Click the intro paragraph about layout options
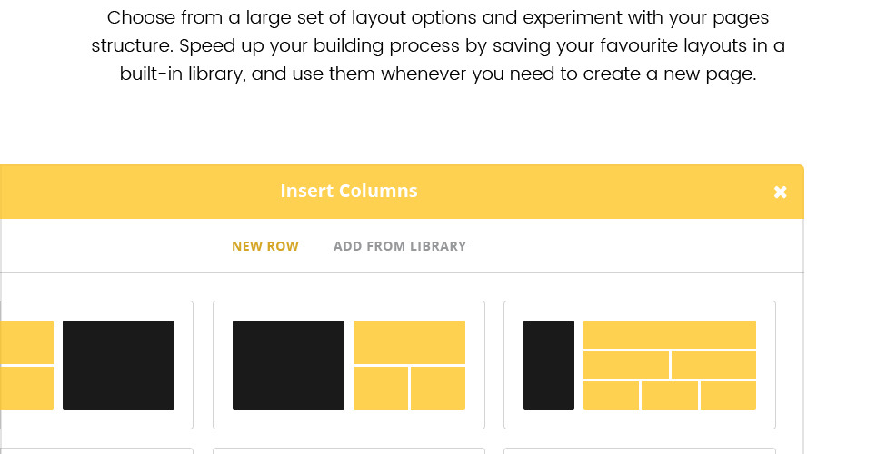 point(438,45)
